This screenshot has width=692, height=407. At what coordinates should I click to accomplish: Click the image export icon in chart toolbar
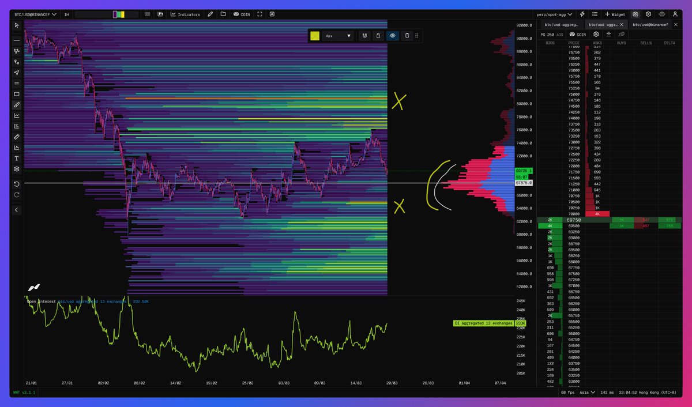pos(272,14)
